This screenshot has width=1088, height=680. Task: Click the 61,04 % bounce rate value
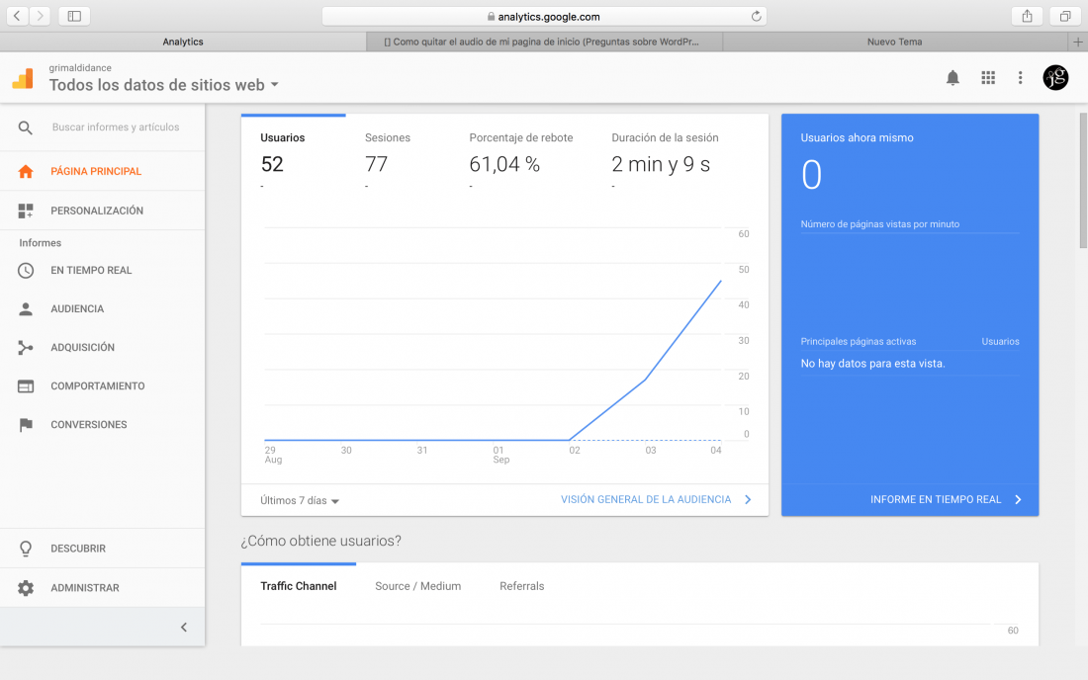504,165
